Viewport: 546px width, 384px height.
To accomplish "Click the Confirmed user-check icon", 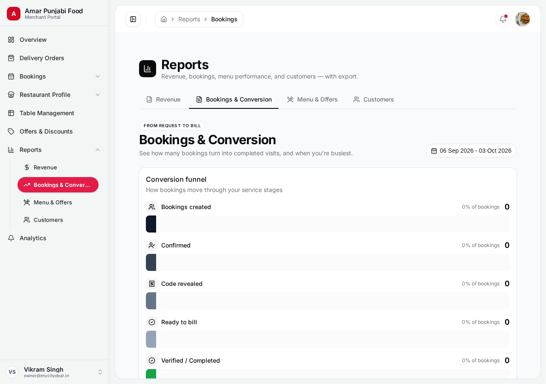I will 152,245.
